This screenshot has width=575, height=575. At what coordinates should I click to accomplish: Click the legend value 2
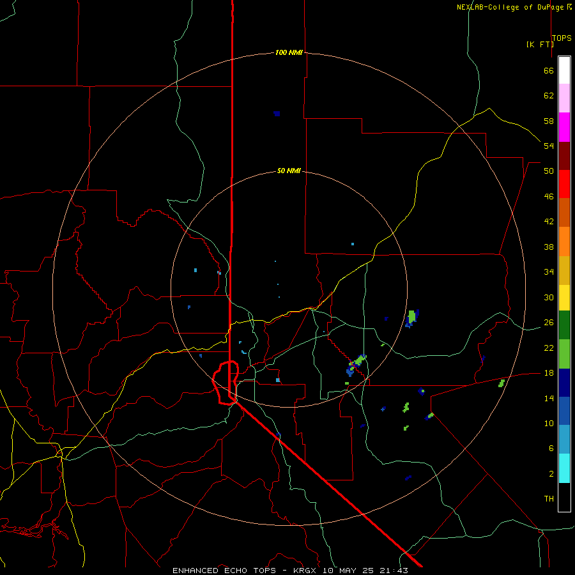click(551, 474)
